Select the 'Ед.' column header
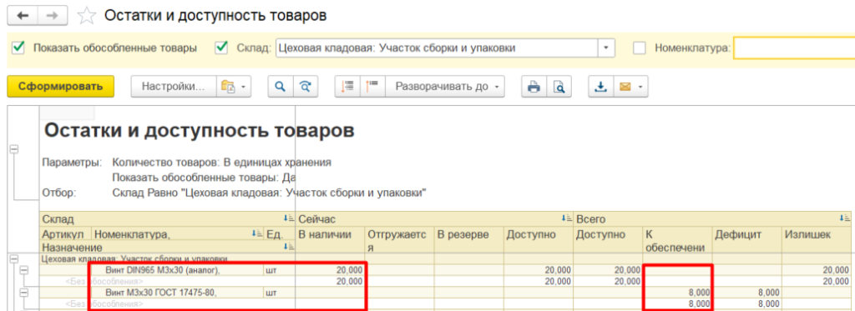The width and height of the screenshot is (855, 311). tap(279, 234)
